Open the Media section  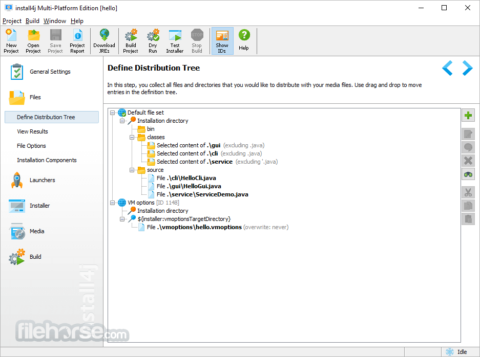pos(27,231)
